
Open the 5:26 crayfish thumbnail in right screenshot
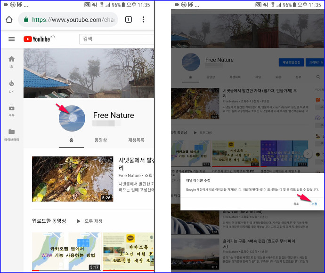click(x=195, y=104)
